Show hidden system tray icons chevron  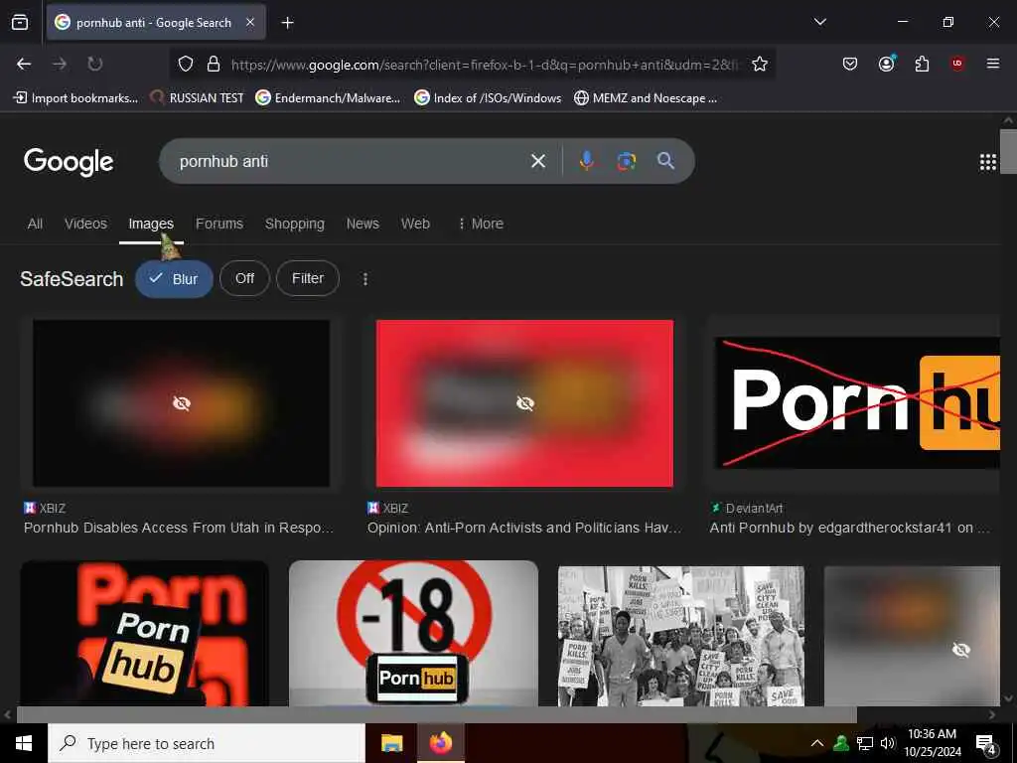pyautogui.click(x=817, y=743)
